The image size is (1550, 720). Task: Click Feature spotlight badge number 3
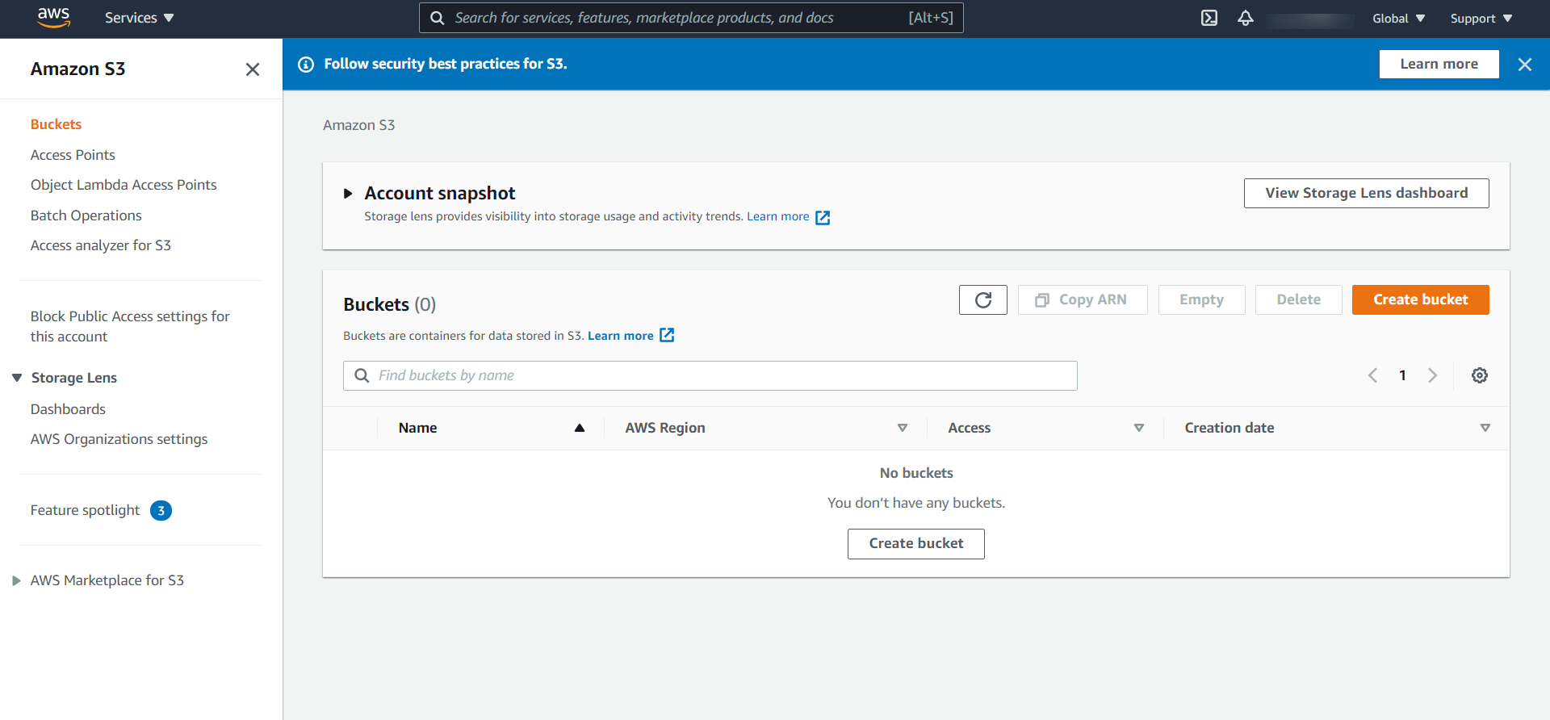tap(161, 510)
